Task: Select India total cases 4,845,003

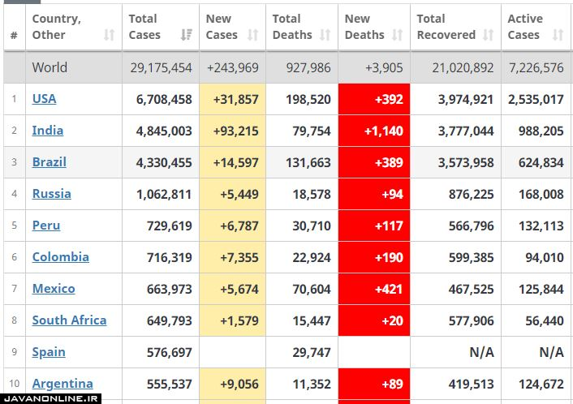Action: (164, 131)
